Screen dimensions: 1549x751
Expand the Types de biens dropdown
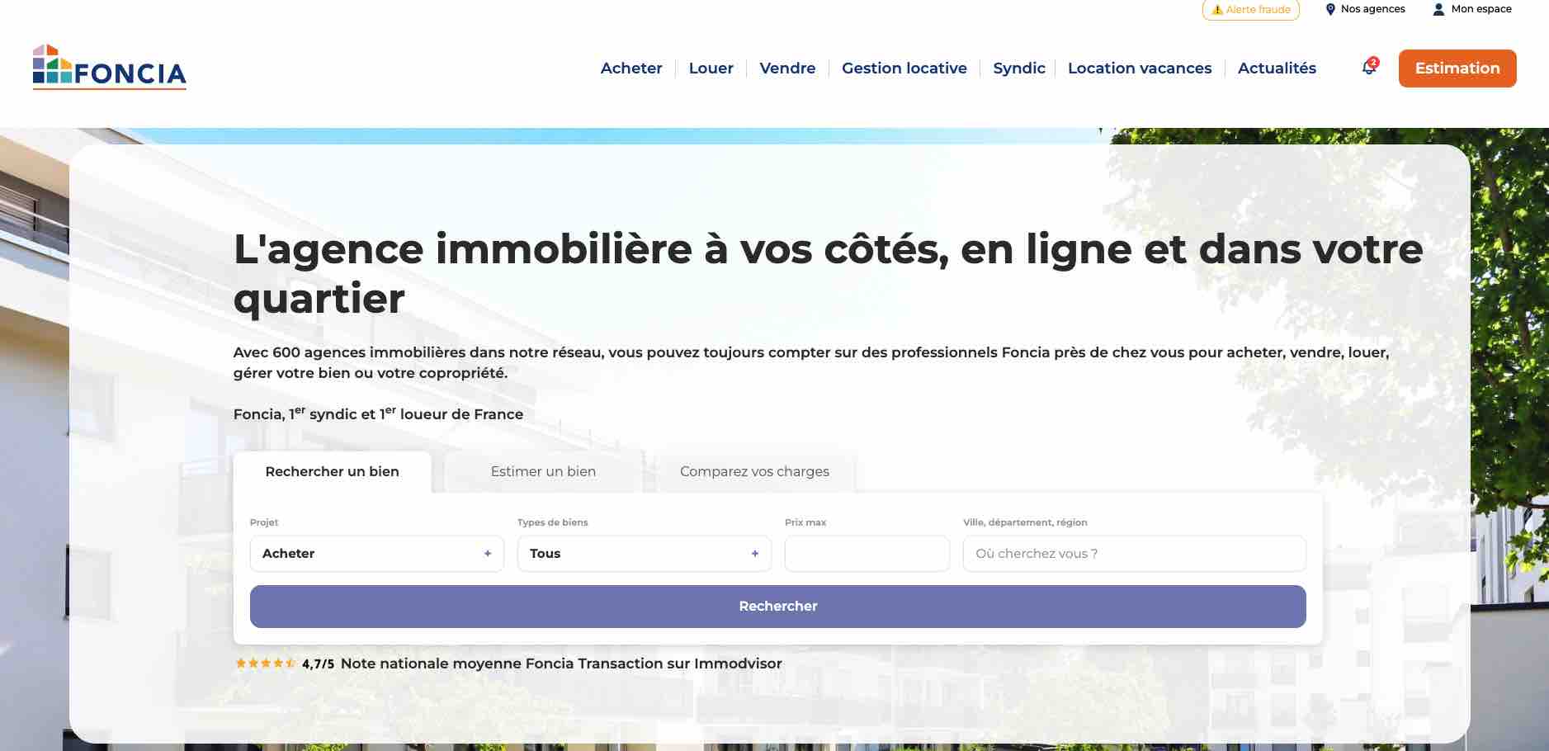click(x=645, y=554)
